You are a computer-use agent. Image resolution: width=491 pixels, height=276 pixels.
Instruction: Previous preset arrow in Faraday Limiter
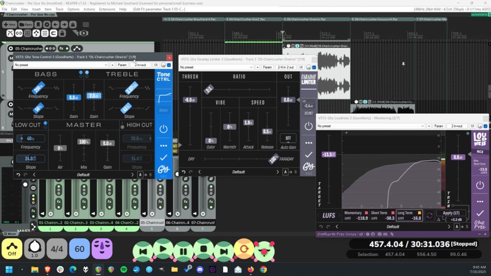coord(199,172)
